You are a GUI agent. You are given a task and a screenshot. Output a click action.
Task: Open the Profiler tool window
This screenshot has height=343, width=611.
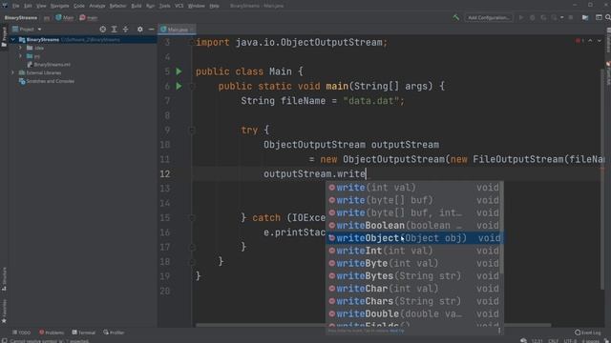[114, 333]
